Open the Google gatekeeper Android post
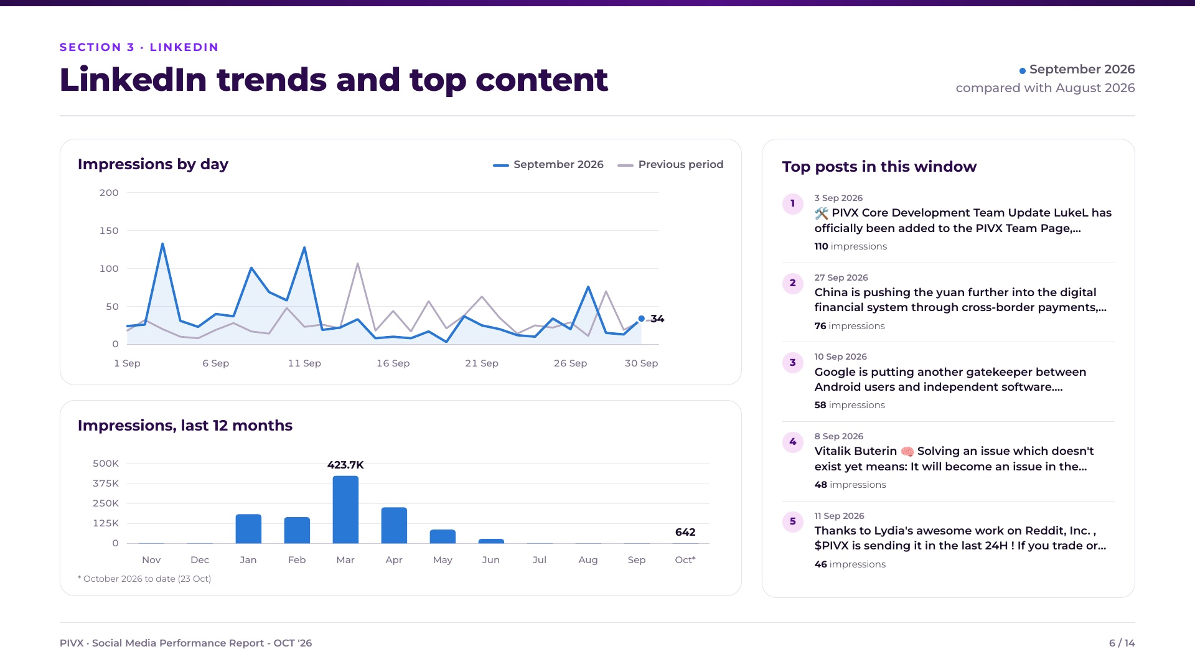 coord(950,380)
